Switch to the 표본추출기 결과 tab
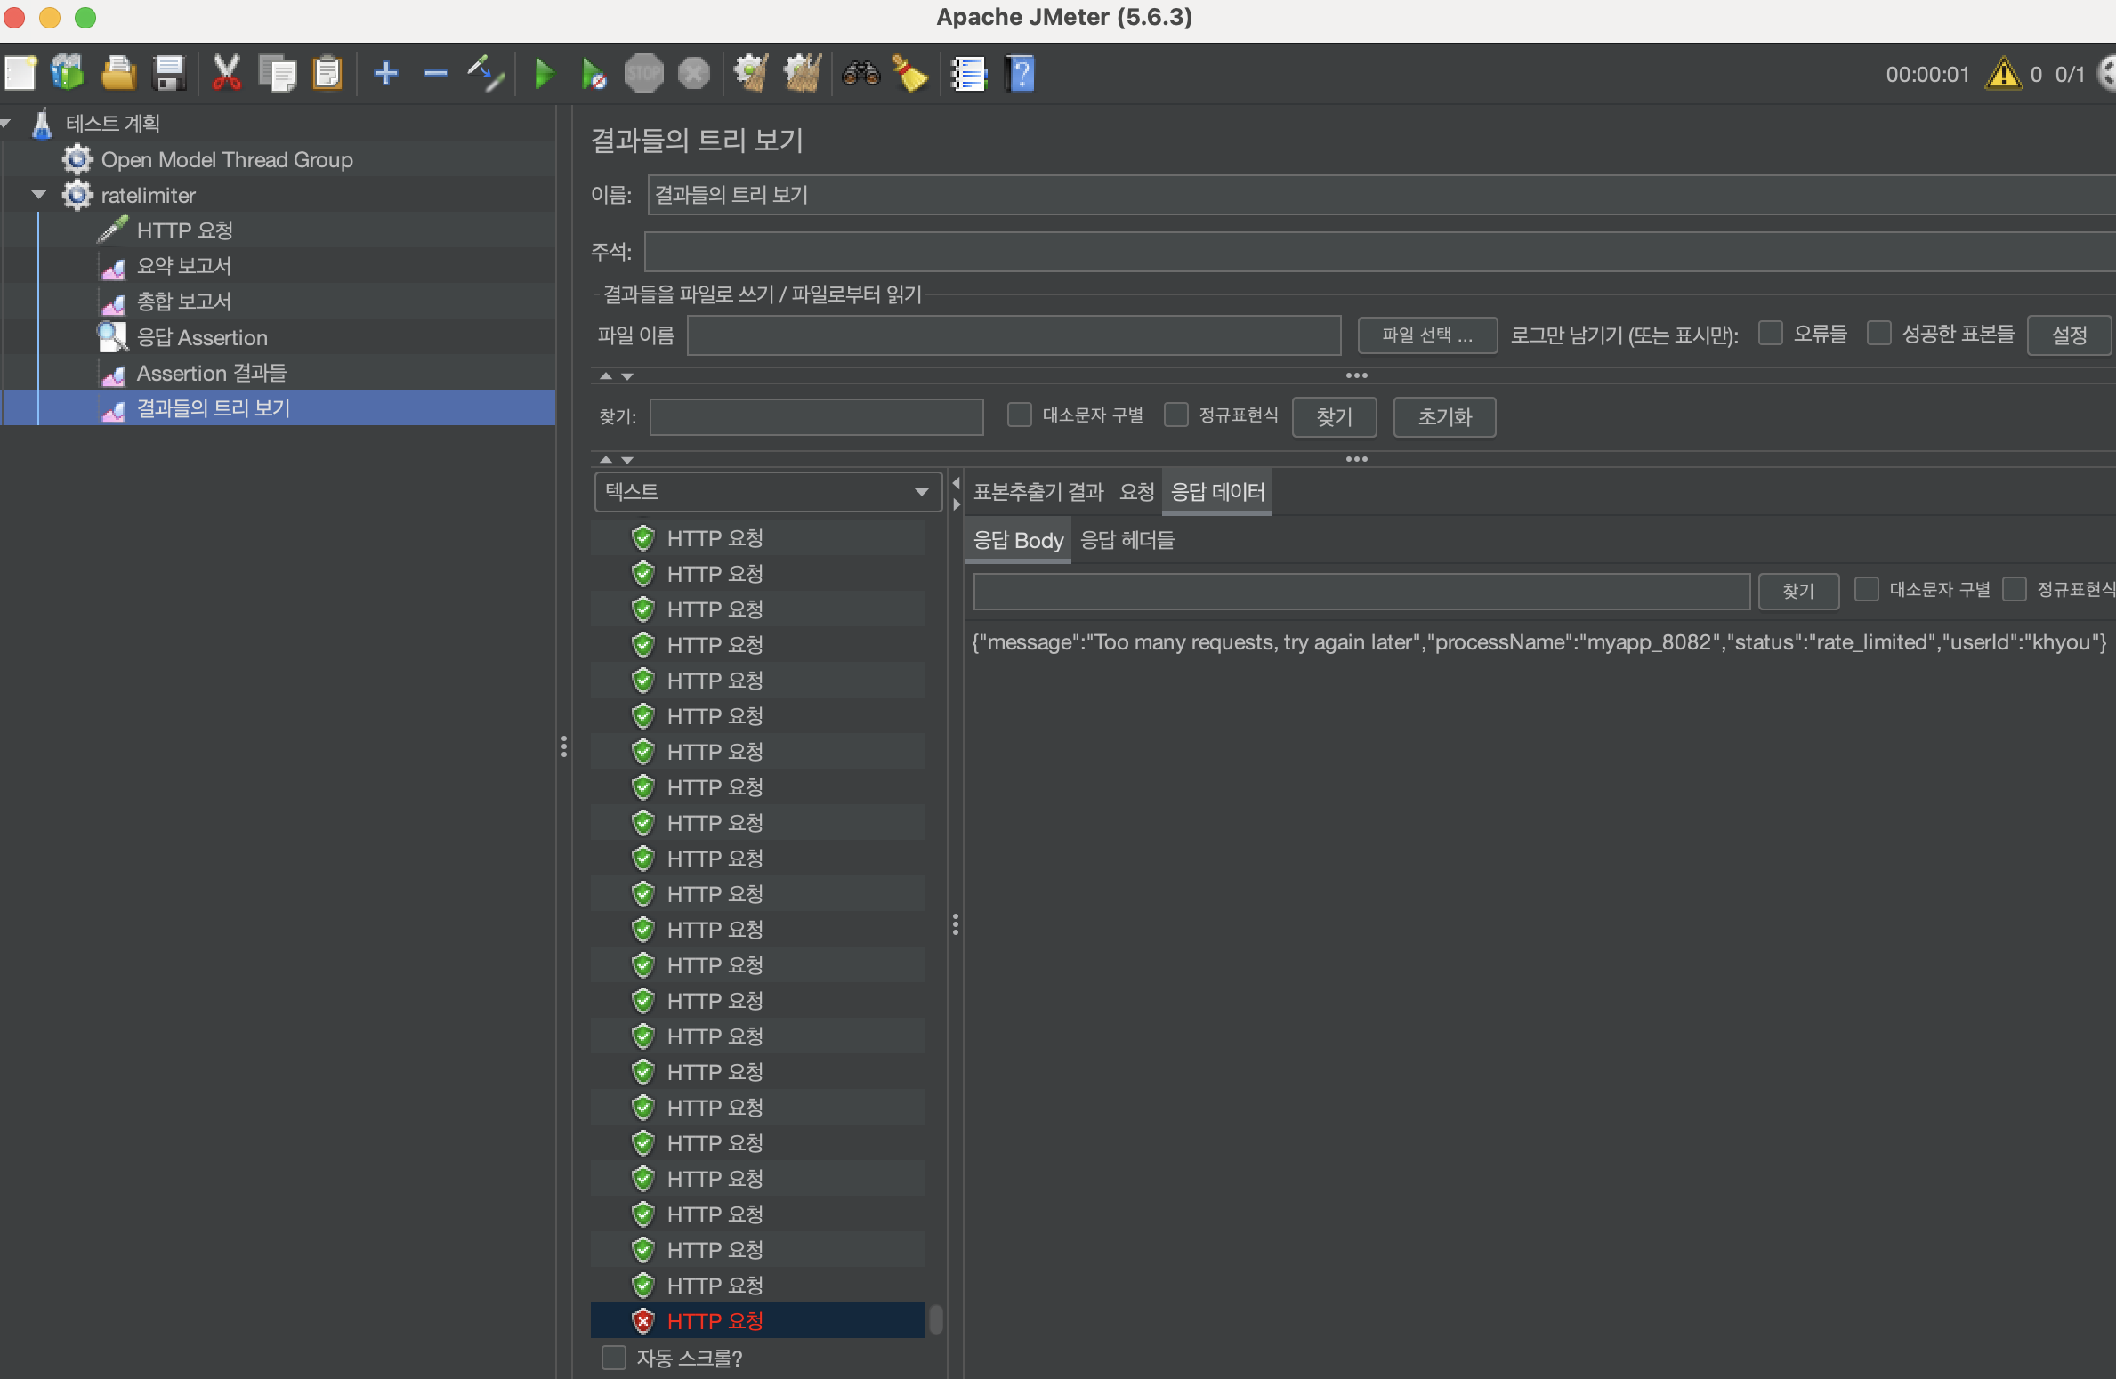The height and width of the screenshot is (1379, 2116). tap(1038, 492)
